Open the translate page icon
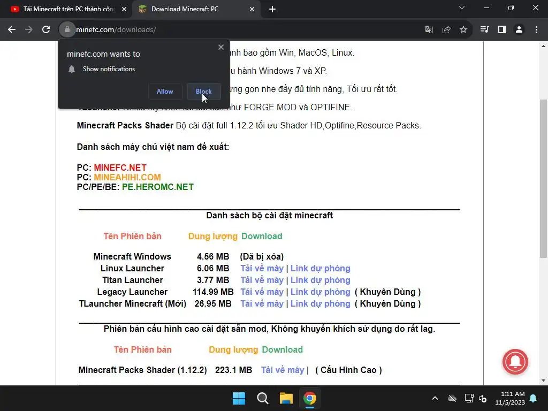 coord(429,30)
